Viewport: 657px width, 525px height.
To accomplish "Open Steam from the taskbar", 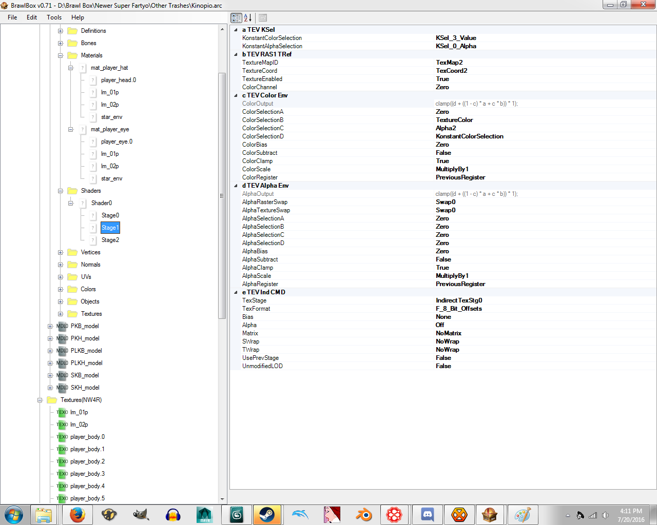I will point(267,514).
